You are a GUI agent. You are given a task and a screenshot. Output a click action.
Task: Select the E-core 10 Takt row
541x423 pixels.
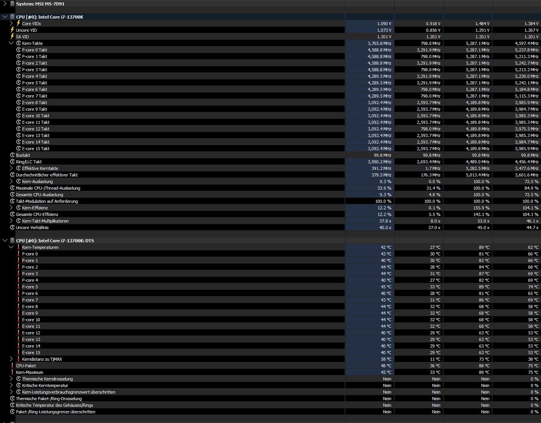pos(270,116)
